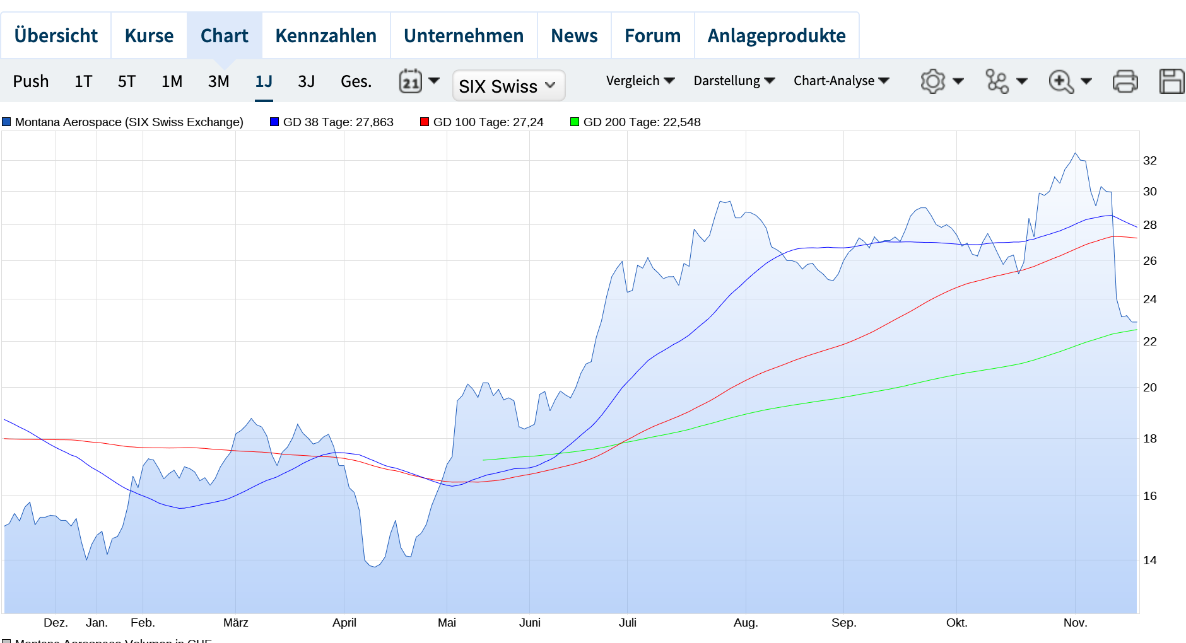Select the 1M time range
Viewport: 1186px width, 643px height.
(172, 81)
